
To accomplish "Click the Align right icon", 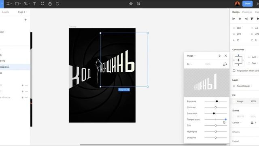I will (246, 19).
